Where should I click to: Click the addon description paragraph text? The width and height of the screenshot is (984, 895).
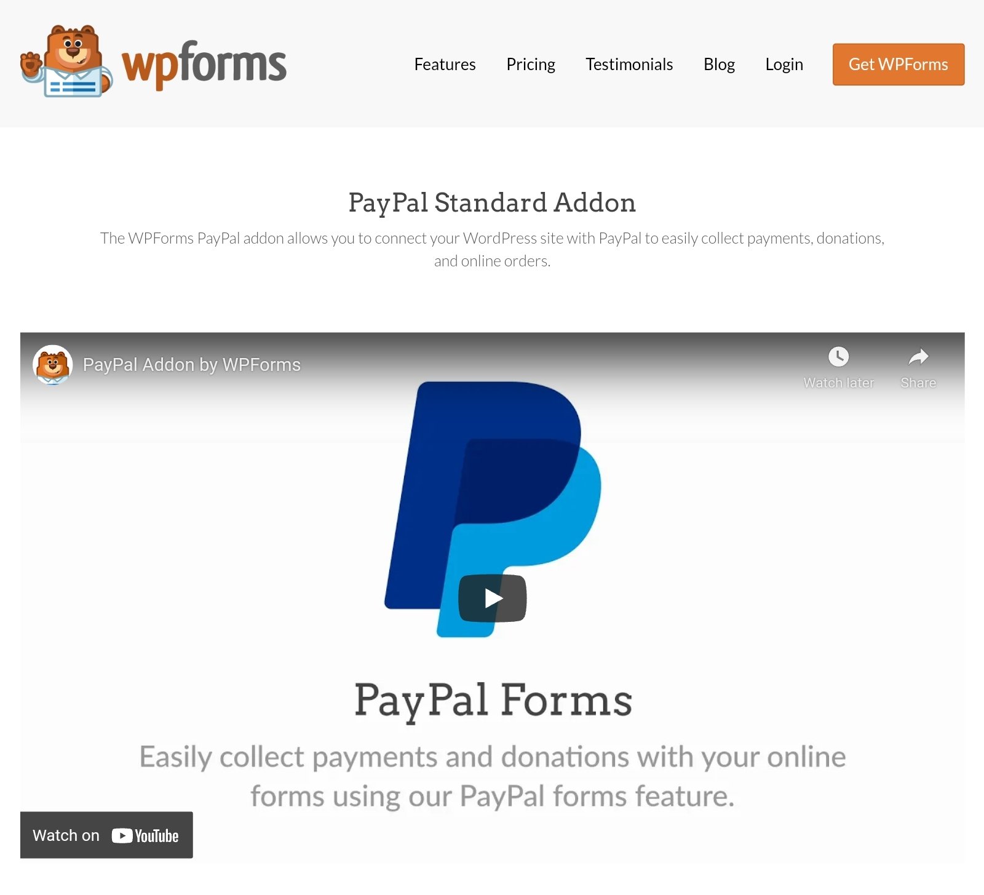click(492, 249)
